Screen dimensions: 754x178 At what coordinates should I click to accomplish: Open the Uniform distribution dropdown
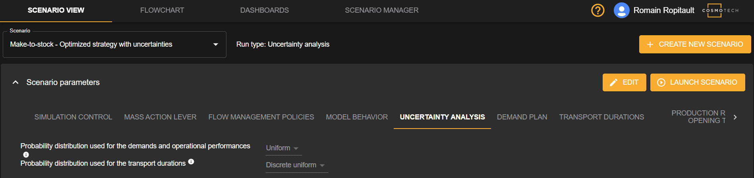[282, 148]
